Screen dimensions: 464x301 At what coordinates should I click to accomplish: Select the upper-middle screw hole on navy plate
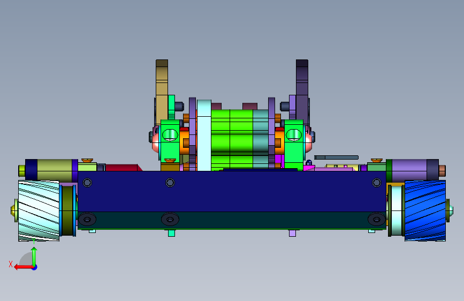pyautogui.click(x=170, y=183)
